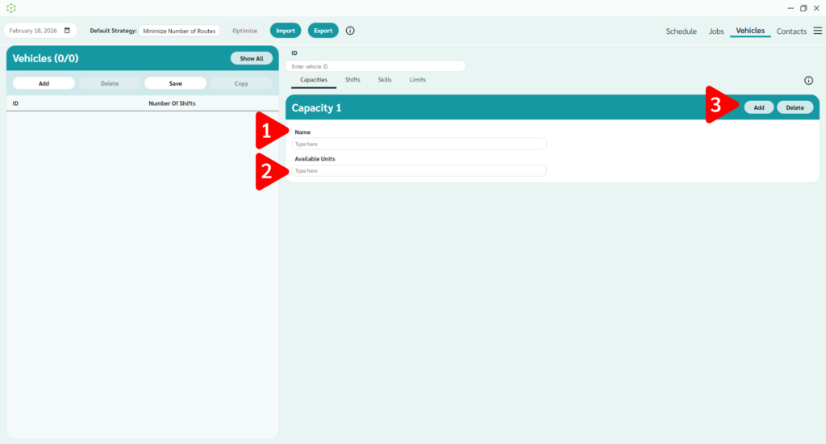Click the info icon right of the Limits tab row
The width and height of the screenshot is (826, 444).
808,81
